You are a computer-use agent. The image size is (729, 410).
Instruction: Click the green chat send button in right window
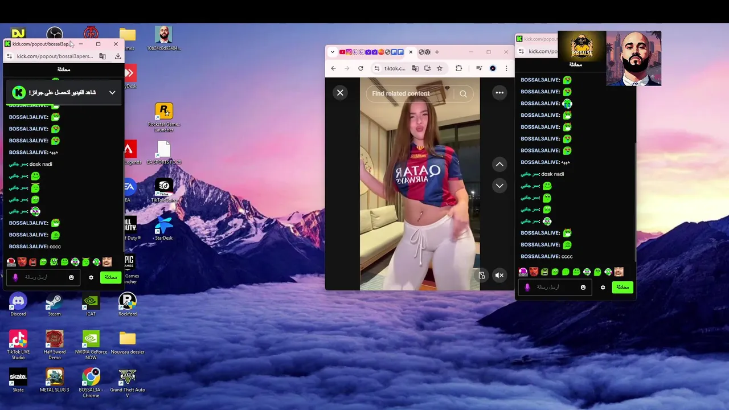click(622, 287)
